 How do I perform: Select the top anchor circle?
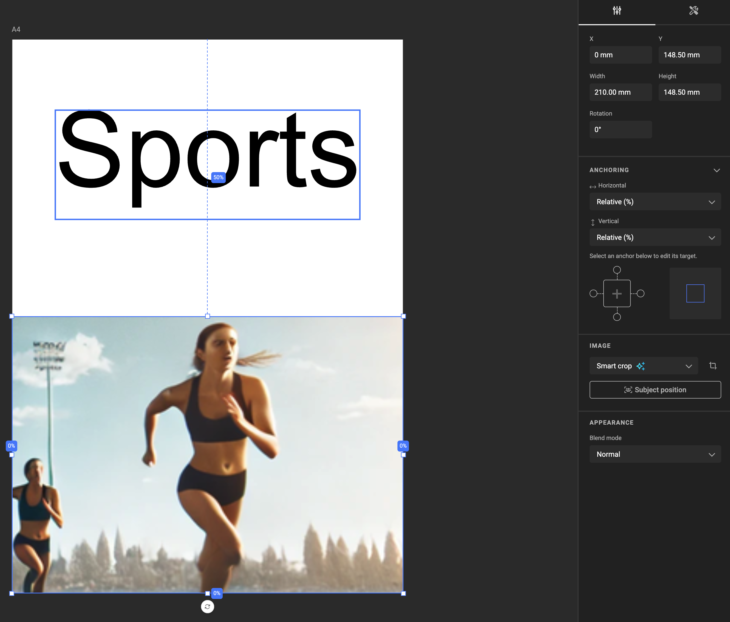[x=617, y=270]
